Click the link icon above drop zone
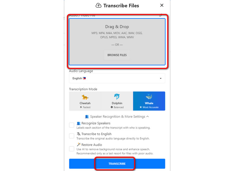The height and width of the screenshot is (171, 237). [161, 15]
